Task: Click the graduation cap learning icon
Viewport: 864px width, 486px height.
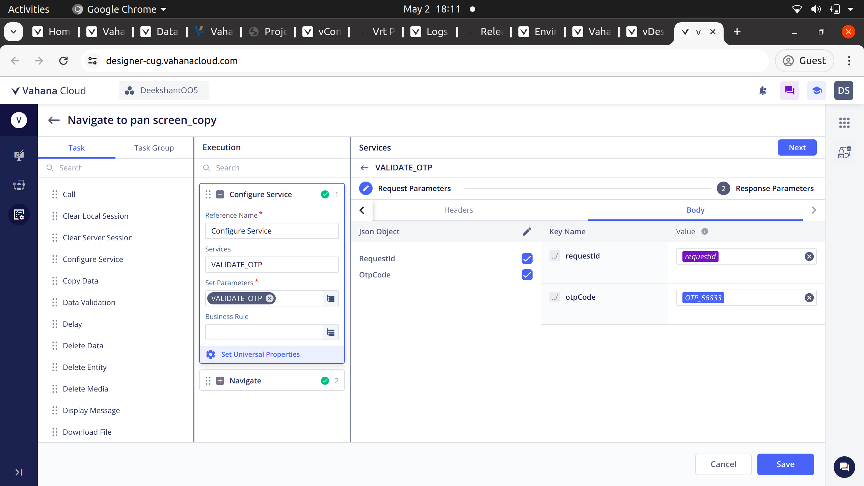Action: coord(816,90)
